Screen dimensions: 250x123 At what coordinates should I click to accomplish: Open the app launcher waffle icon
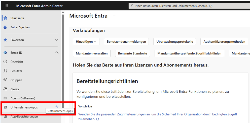pos(6,6)
